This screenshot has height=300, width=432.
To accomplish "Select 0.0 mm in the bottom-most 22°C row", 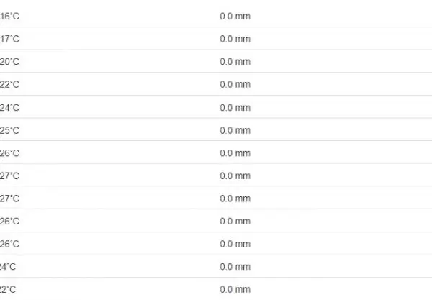I will pos(235,289).
